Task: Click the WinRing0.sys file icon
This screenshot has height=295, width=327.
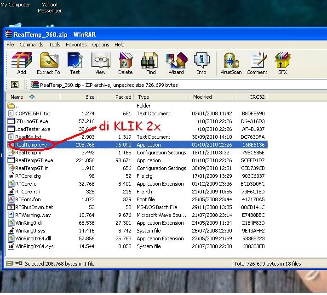Action: coord(11,230)
